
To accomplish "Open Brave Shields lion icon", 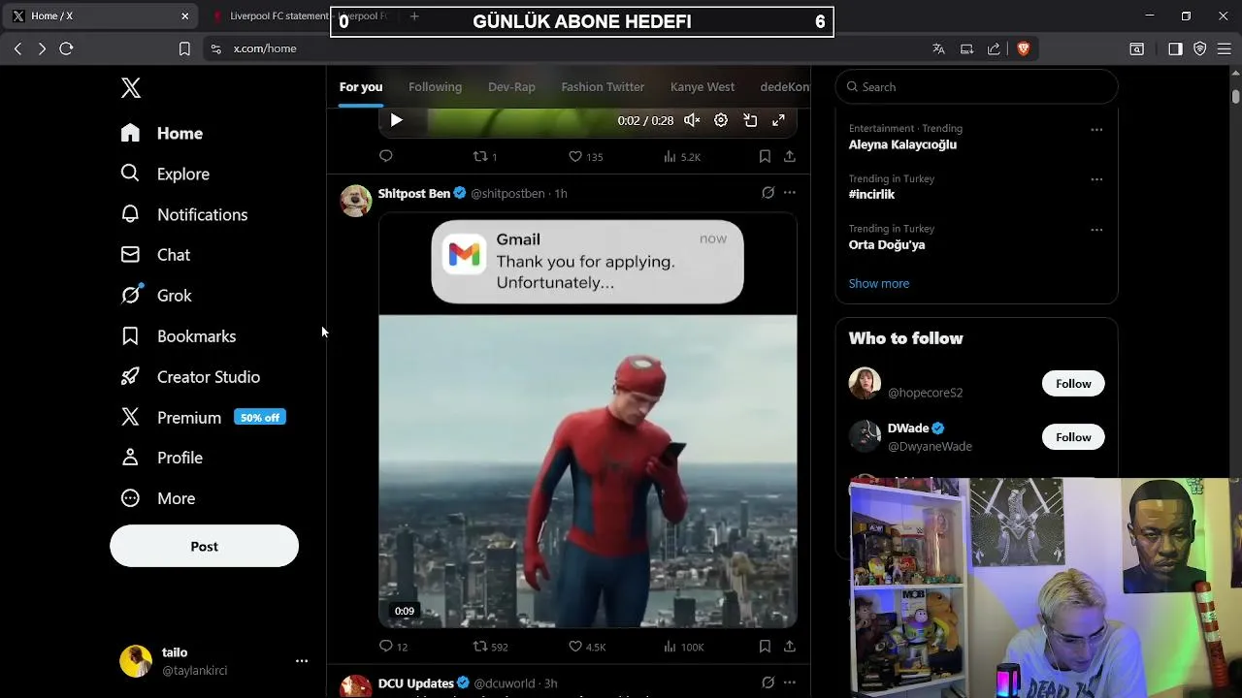I will [1023, 48].
